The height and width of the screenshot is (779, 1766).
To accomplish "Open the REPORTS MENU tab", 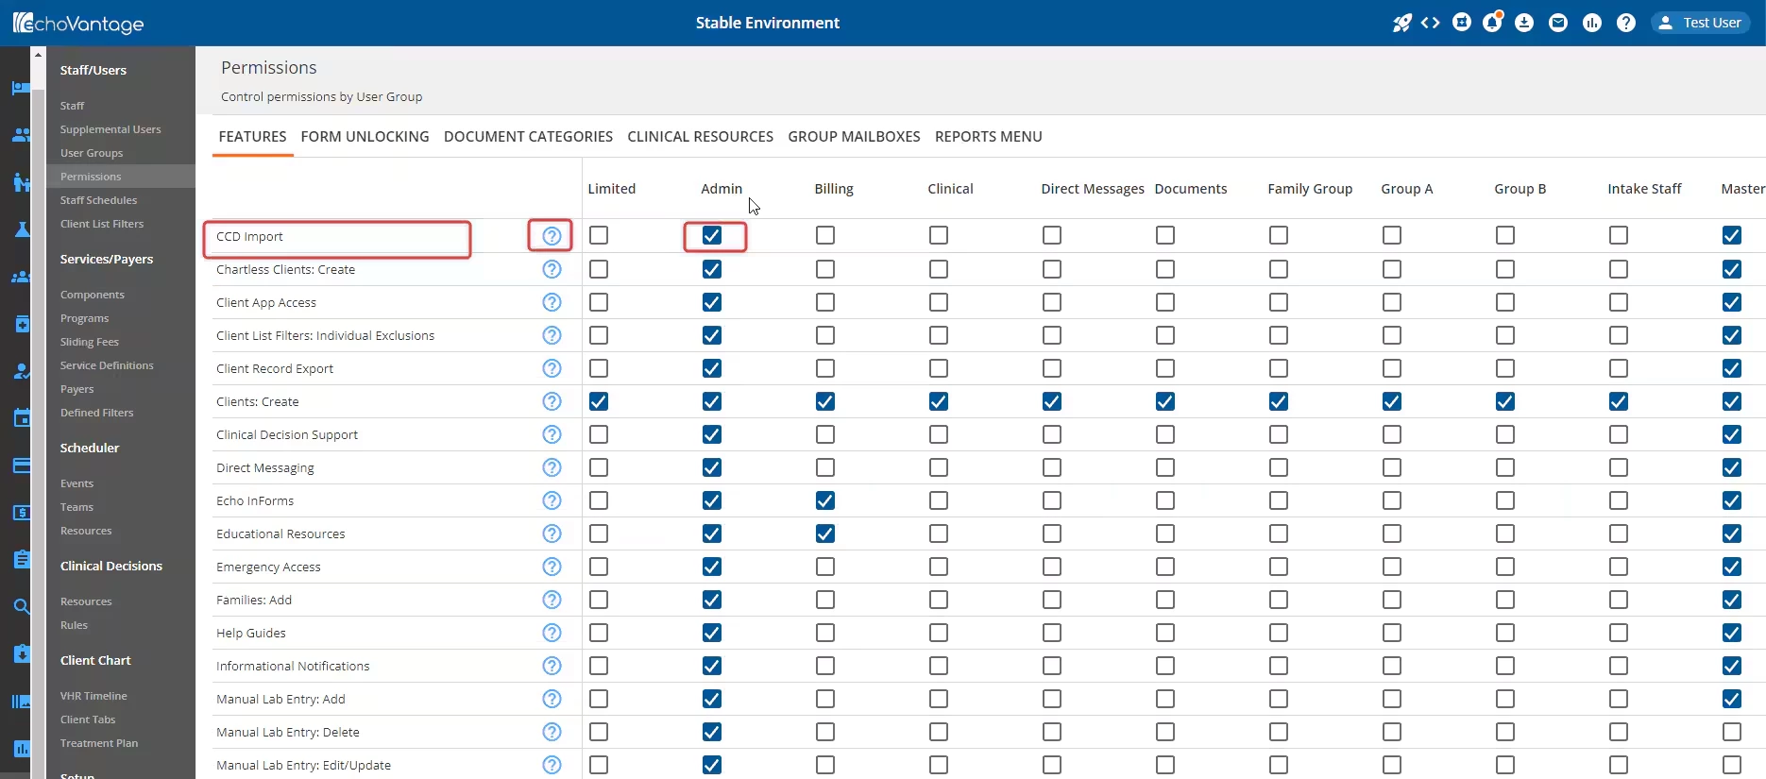I will (x=988, y=137).
